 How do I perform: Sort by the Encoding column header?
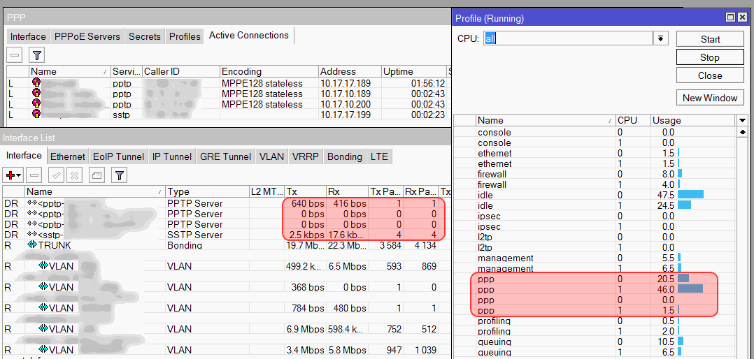269,71
